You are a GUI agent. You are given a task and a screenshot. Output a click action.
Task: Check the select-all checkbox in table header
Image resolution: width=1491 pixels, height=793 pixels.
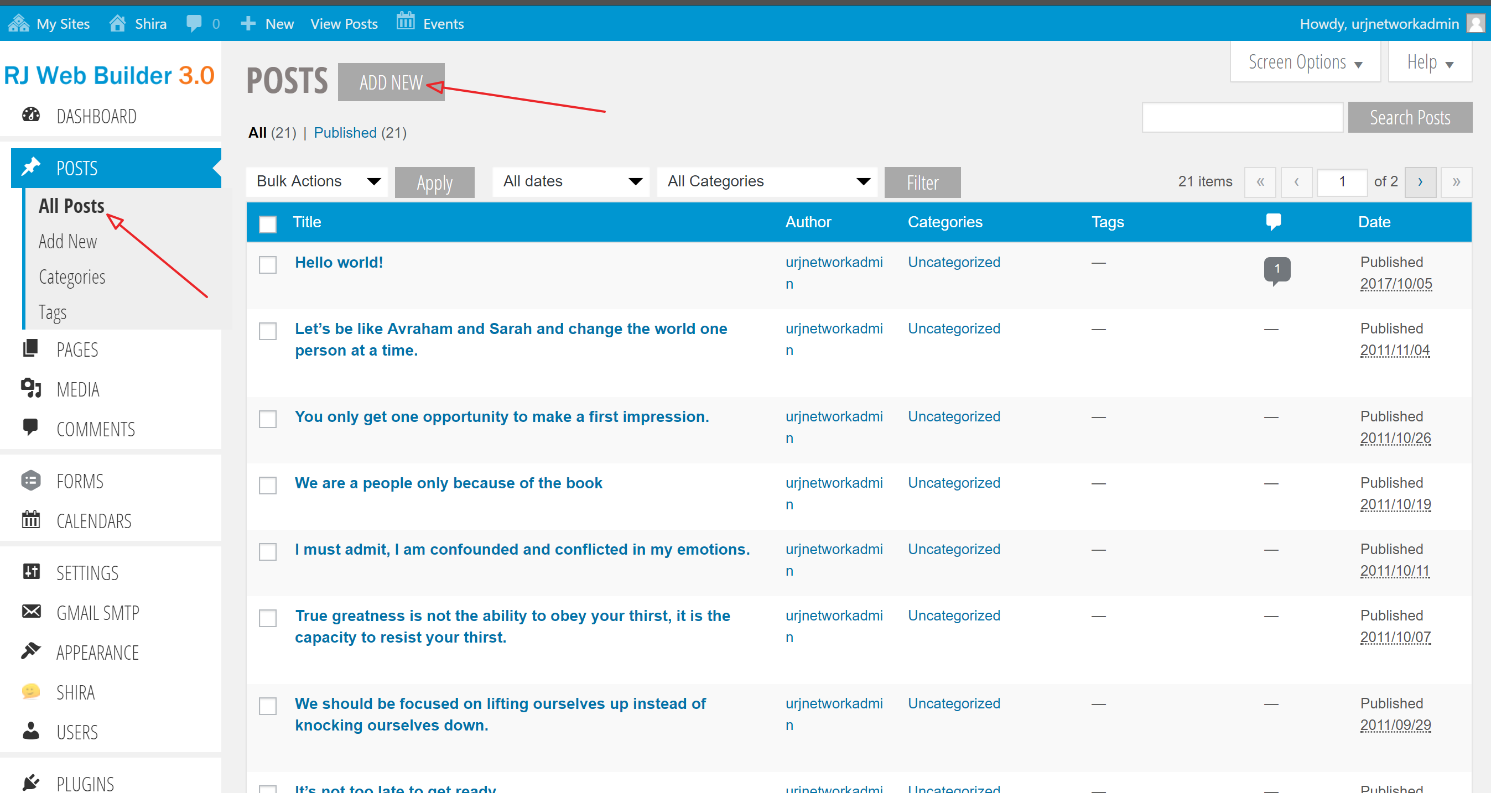click(x=267, y=223)
